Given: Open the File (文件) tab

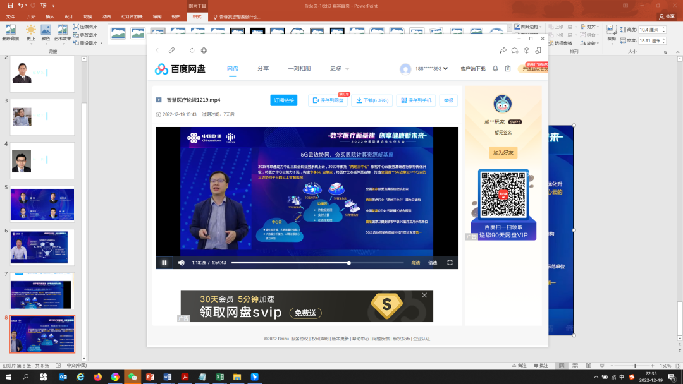Looking at the screenshot, I should pos(10,16).
